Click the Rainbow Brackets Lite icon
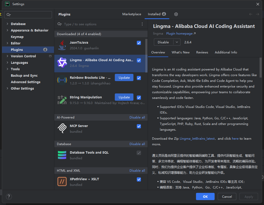The height and width of the screenshot is (205, 264). point(62,80)
